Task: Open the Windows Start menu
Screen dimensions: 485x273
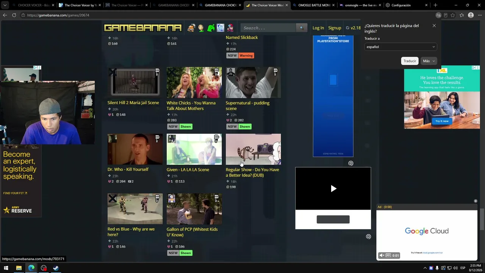Action: (6, 268)
